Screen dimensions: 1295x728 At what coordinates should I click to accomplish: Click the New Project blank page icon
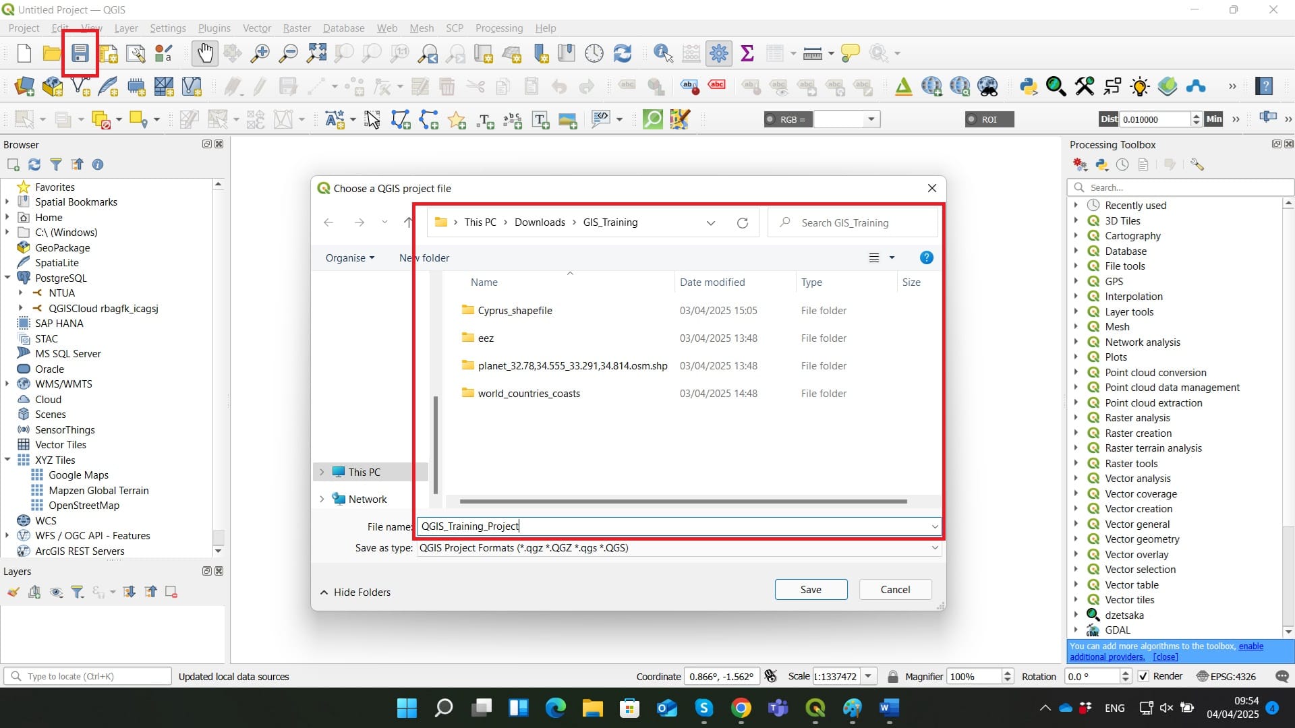pos(24,53)
